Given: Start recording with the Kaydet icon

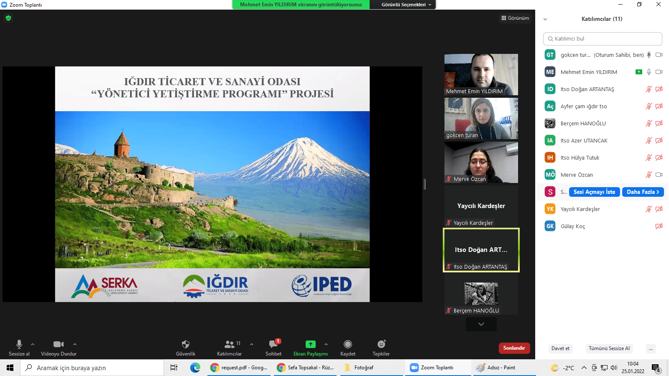Looking at the screenshot, I should tap(347, 344).
